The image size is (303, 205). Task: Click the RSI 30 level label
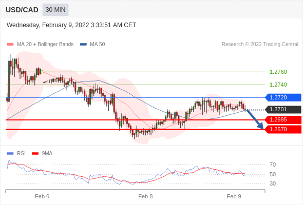[273, 183]
